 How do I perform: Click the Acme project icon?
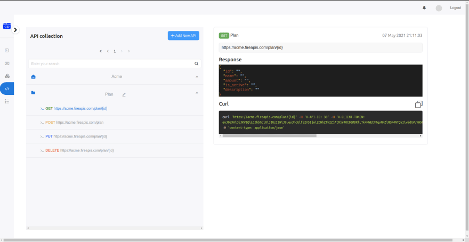point(33,77)
